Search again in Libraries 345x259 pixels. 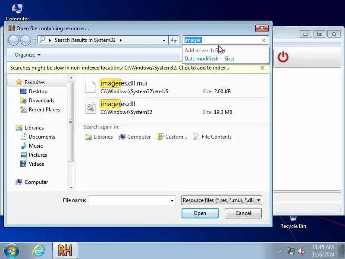pyautogui.click(x=99, y=137)
